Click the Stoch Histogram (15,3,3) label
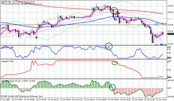 [18, 81]
